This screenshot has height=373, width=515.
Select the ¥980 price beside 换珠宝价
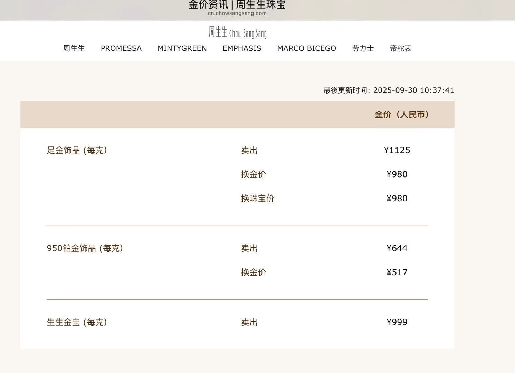(397, 199)
